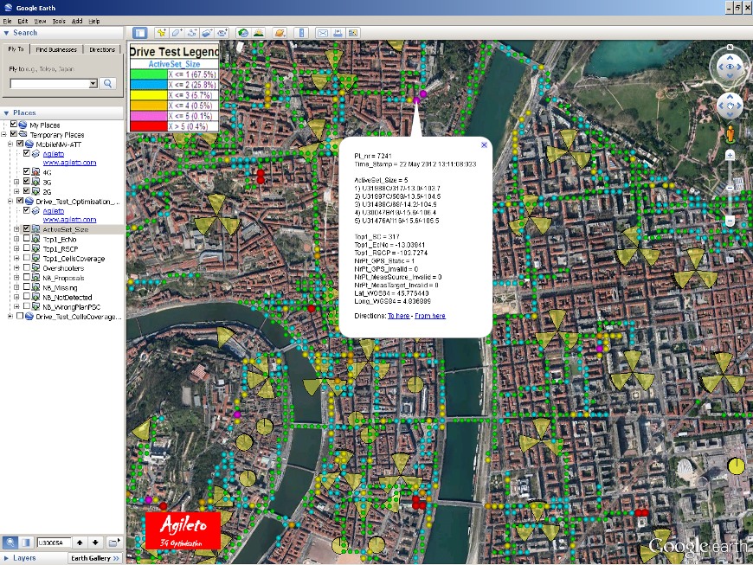Switch to the Directions tab
This screenshot has height=565, width=753.
pyautogui.click(x=102, y=49)
